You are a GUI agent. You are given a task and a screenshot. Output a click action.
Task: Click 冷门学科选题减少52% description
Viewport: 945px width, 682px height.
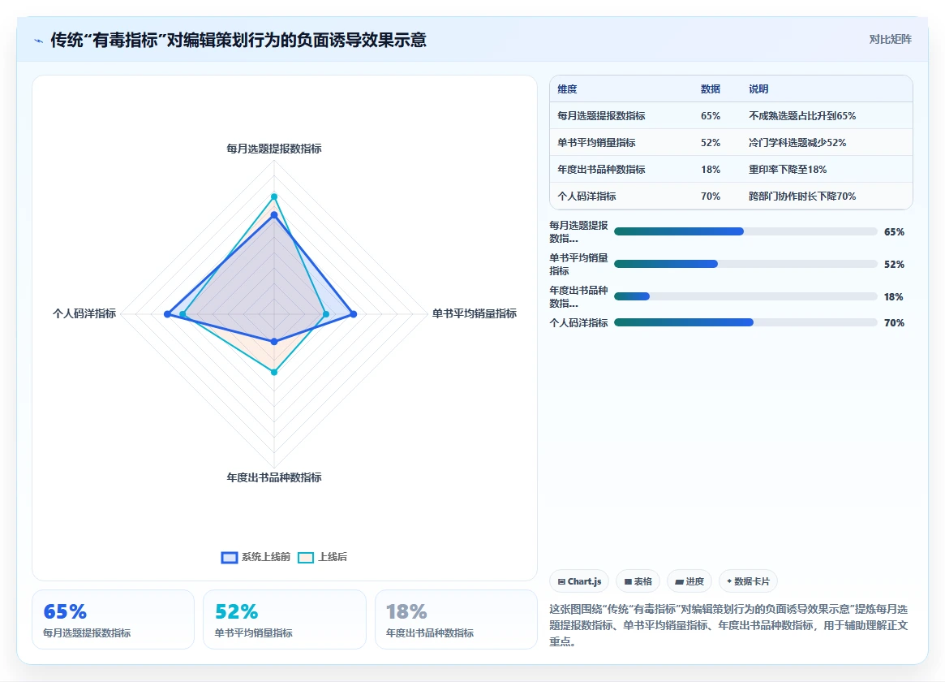click(797, 143)
